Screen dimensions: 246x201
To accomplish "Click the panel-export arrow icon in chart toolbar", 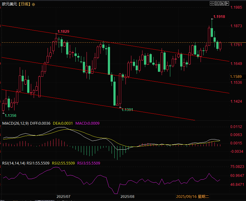I will 227,3.
